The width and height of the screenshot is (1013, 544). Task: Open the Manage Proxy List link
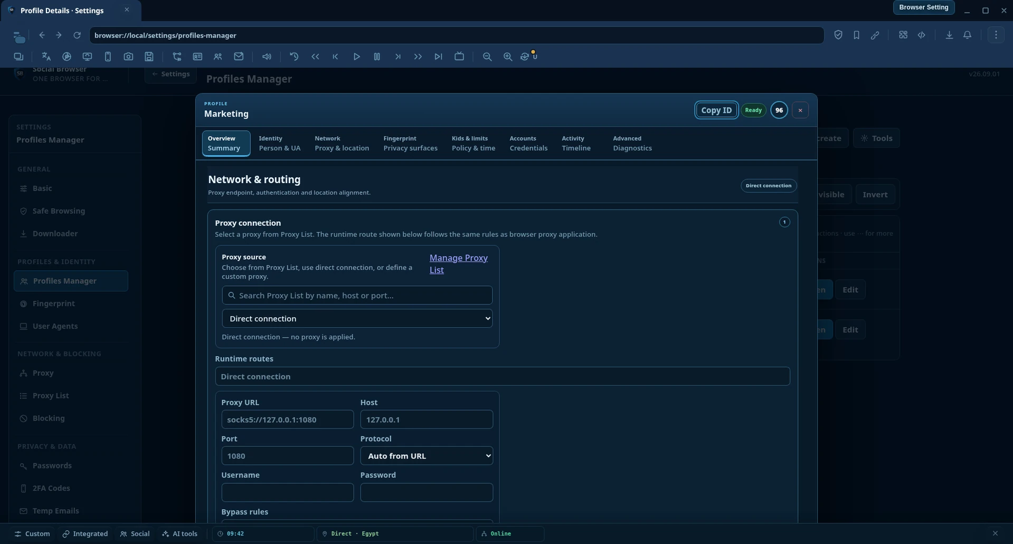click(458, 264)
